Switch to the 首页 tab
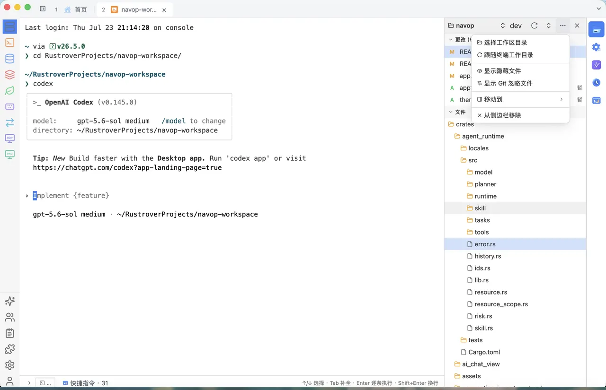606x390 pixels. tap(75, 9)
